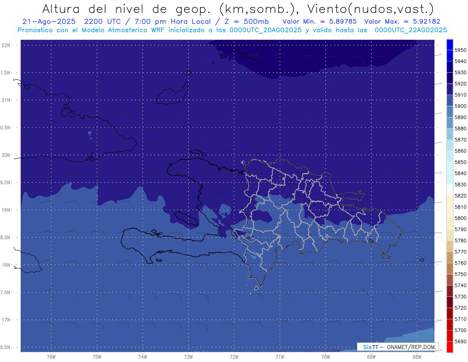Click the '5900' legend value
The height and width of the screenshot is (362, 468).
460,106
